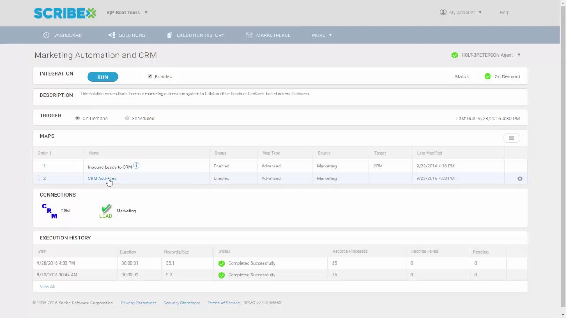Click success icon for 4:30 PM execution
This screenshot has width=566, height=318.
pyautogui.click(x=222, y=263)
